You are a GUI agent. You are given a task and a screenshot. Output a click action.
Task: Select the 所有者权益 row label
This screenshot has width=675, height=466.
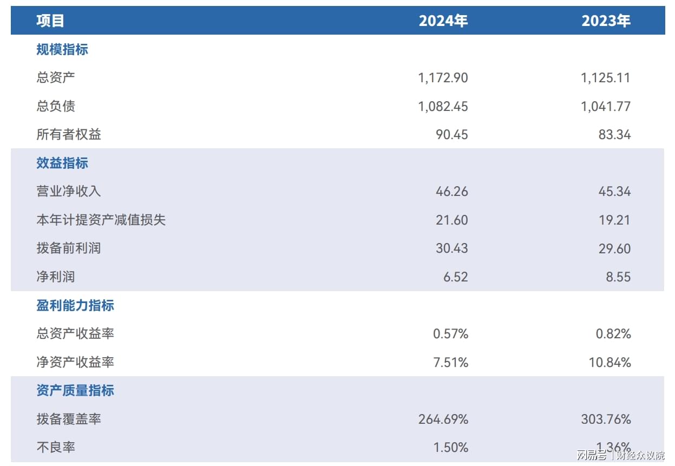pos(69,135)
